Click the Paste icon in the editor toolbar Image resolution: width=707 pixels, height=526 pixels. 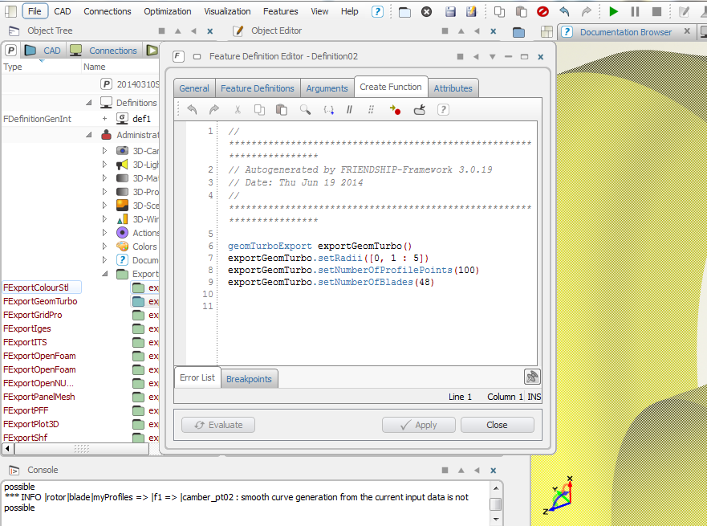282,109
